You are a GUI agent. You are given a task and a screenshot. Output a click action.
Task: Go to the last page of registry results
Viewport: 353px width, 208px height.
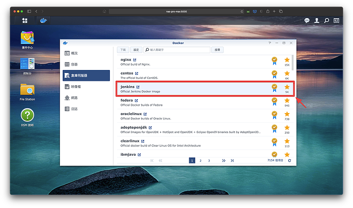click(x=232, y=161)
